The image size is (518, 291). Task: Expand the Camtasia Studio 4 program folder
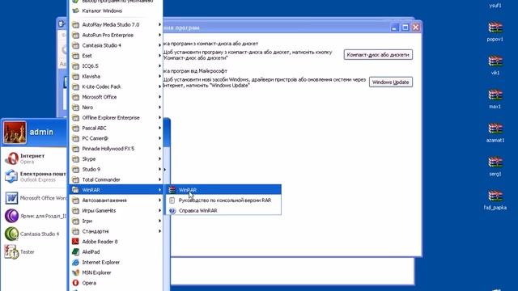pos(117,45)
